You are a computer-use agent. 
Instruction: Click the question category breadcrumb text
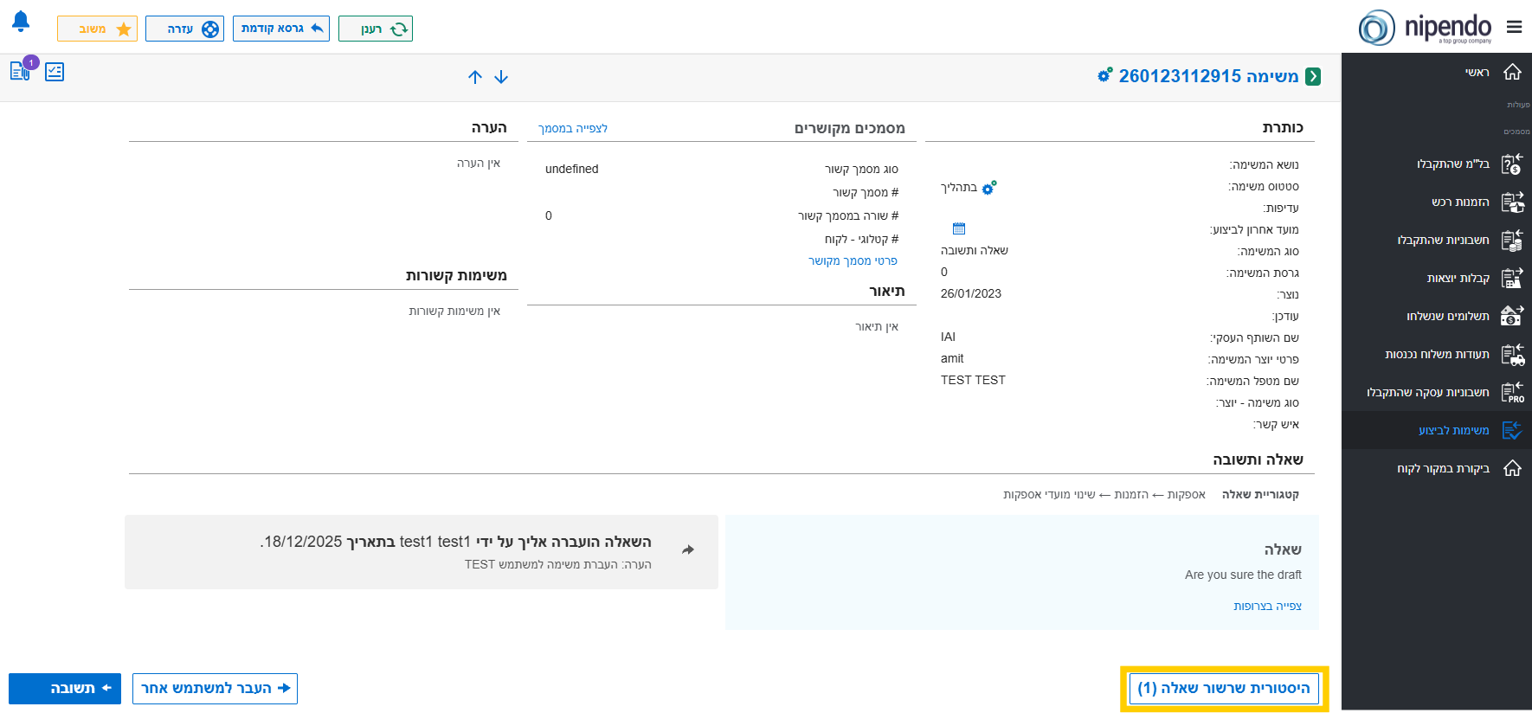click(x=1104, y=494)
